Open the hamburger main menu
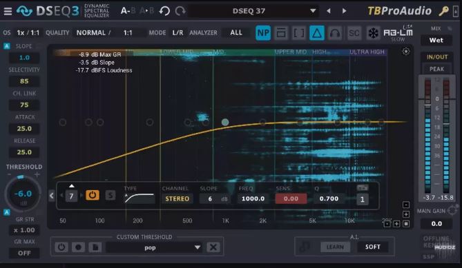This screenshot has height=268, width=462. click(x=8, y=11)
